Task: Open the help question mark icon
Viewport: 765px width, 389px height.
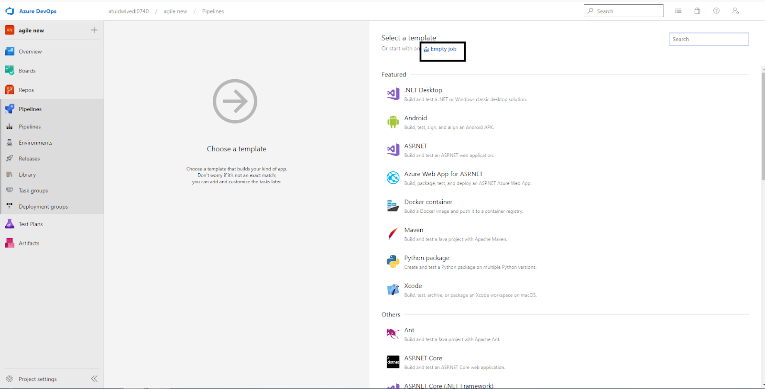Action: (x=716, y=11)
